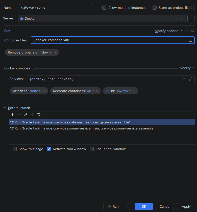Open the Build: Always dropdown
Image resolution: width=197 pixels, height=212 pixels.
coord(124,91)
